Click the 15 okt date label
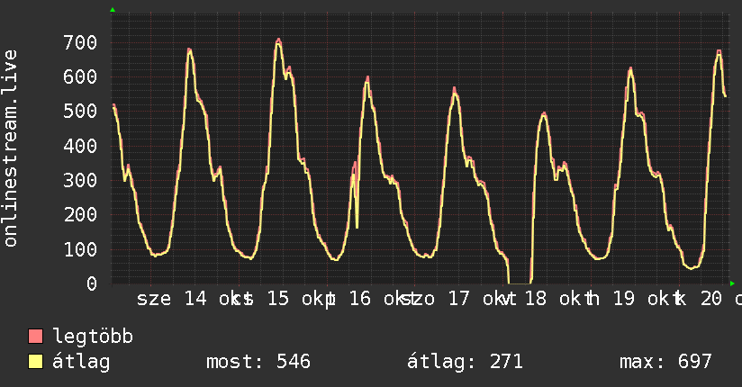 (x=296, y=299)
